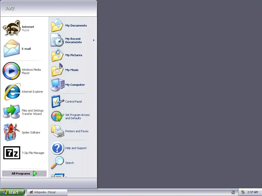Viewport: 262px width, 196px height.
Task: Click the My Documents label
Action: [76, 26]
